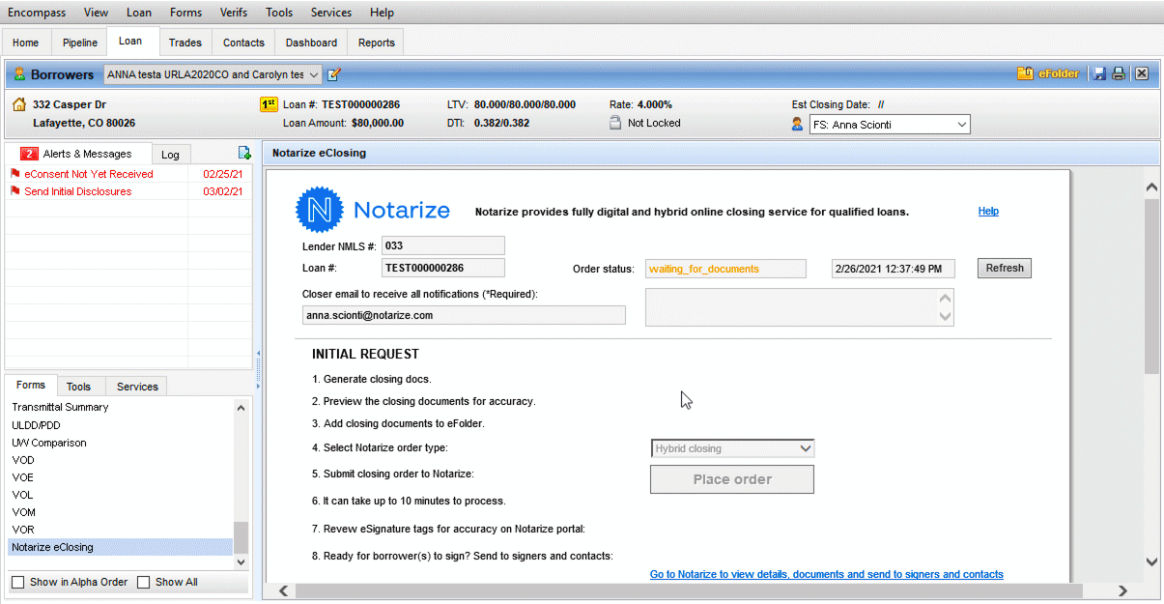Select the Tools tab in the lower-left panel

point(79,387)
